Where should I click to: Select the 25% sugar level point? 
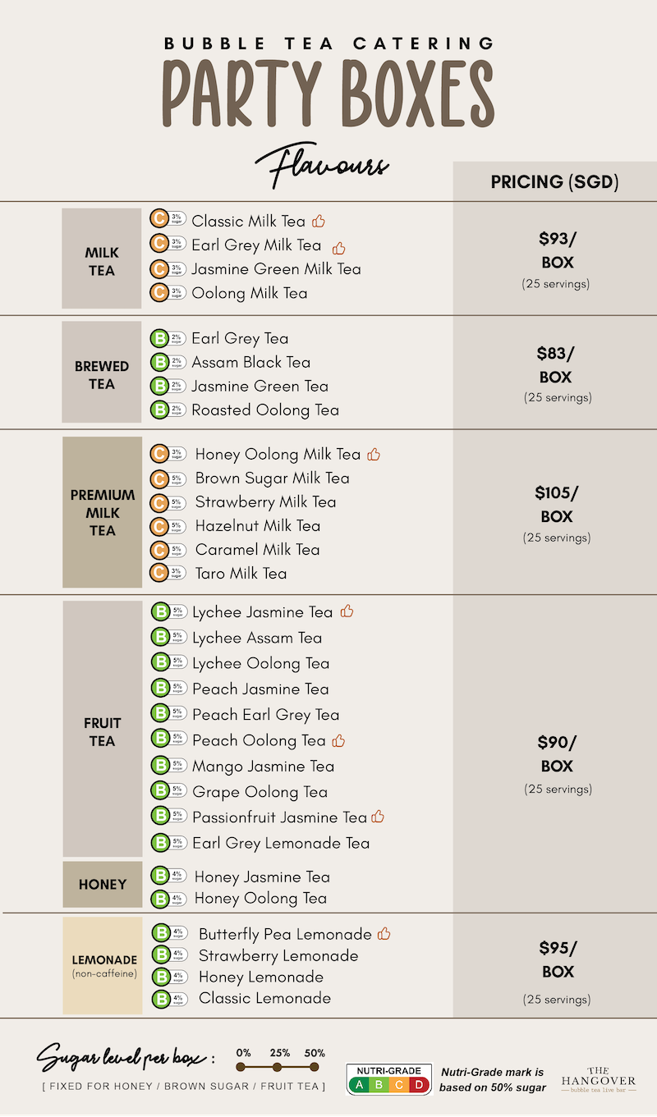coord(278,1067)
